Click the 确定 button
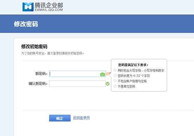This screenshot has width=194, height=136. click(60, 118)
